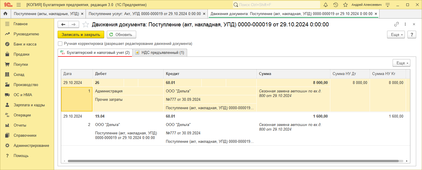Open Еще dropdown above the table
This screenshot has width=422, height=170.
coord(401,63)
